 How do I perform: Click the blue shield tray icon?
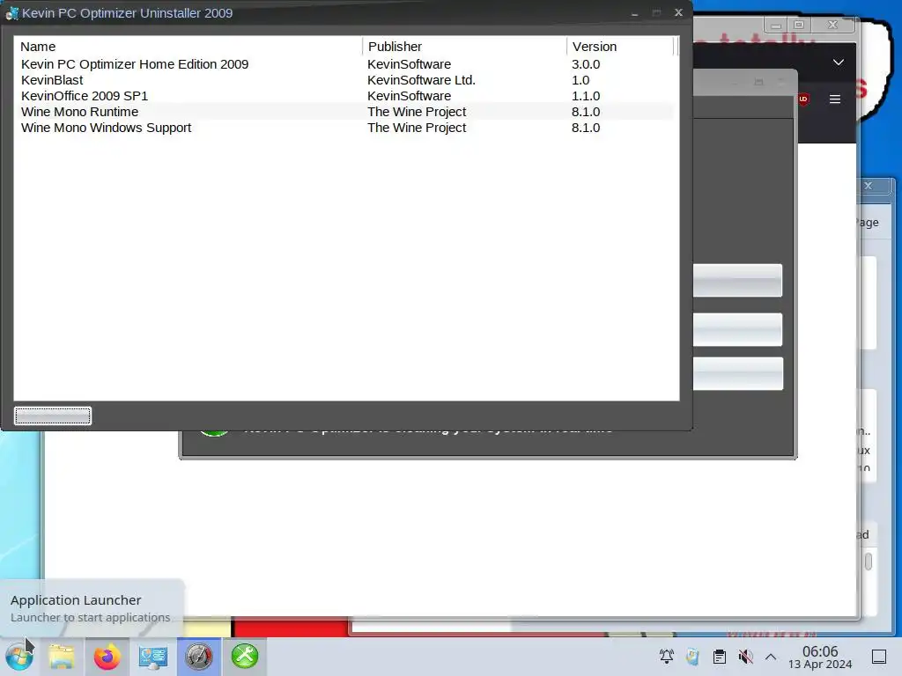click(692, 657)
